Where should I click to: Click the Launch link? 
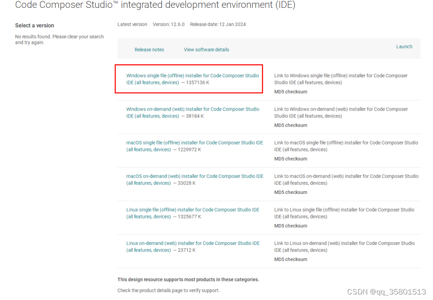[x=404, y=47]
